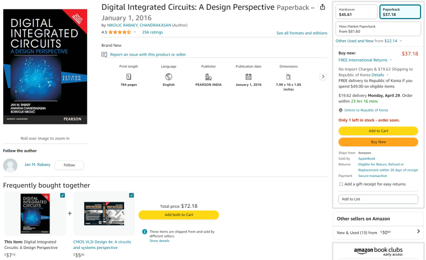Open New & Used (13) offers
Screen dimensions: 426x260
pyautogui.click(x=378, y=233)
